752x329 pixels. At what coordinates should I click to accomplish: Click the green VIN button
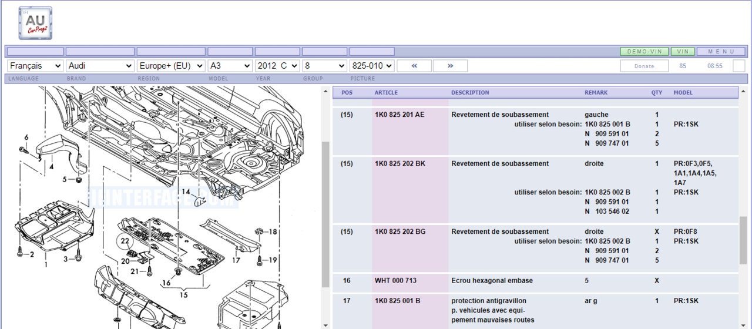(683, 52)
